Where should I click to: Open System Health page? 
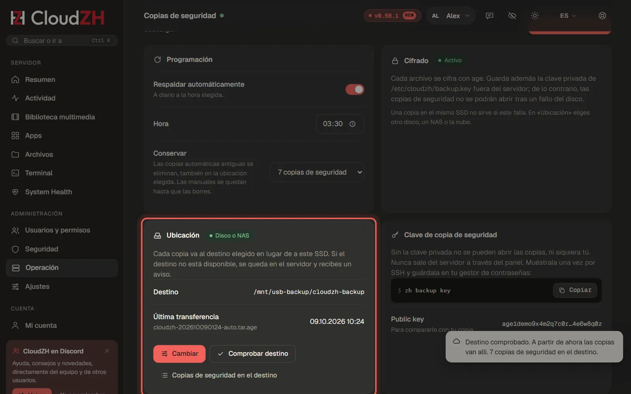[x=62, y=192]
